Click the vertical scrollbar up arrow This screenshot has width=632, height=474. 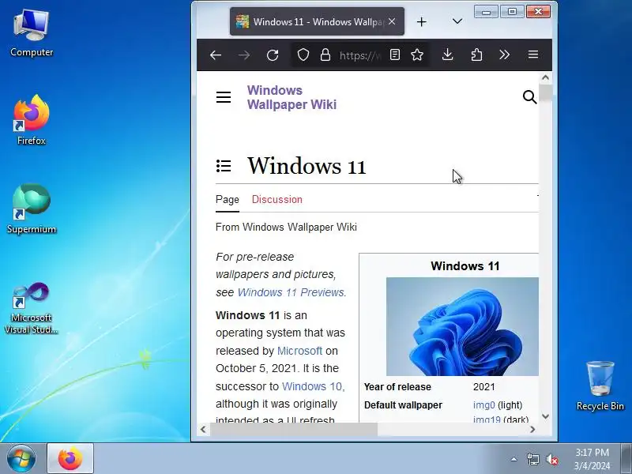pos(545,77)
